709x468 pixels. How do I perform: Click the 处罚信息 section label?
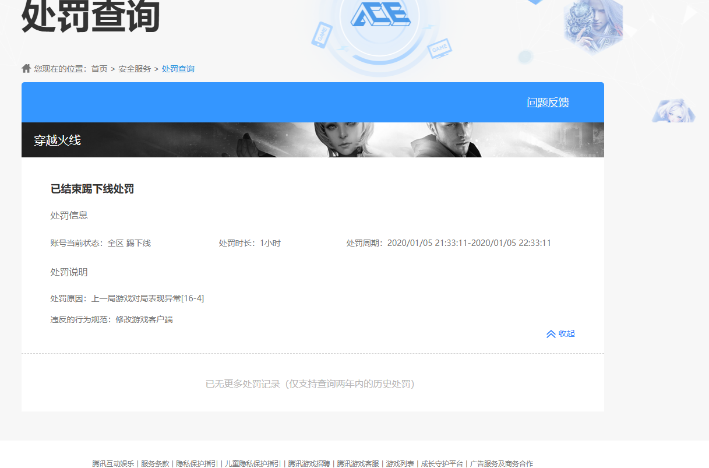pyautogui.click(x=69, y=215)
